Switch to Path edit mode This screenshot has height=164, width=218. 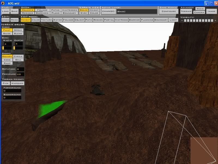click(x=89, y=20)
